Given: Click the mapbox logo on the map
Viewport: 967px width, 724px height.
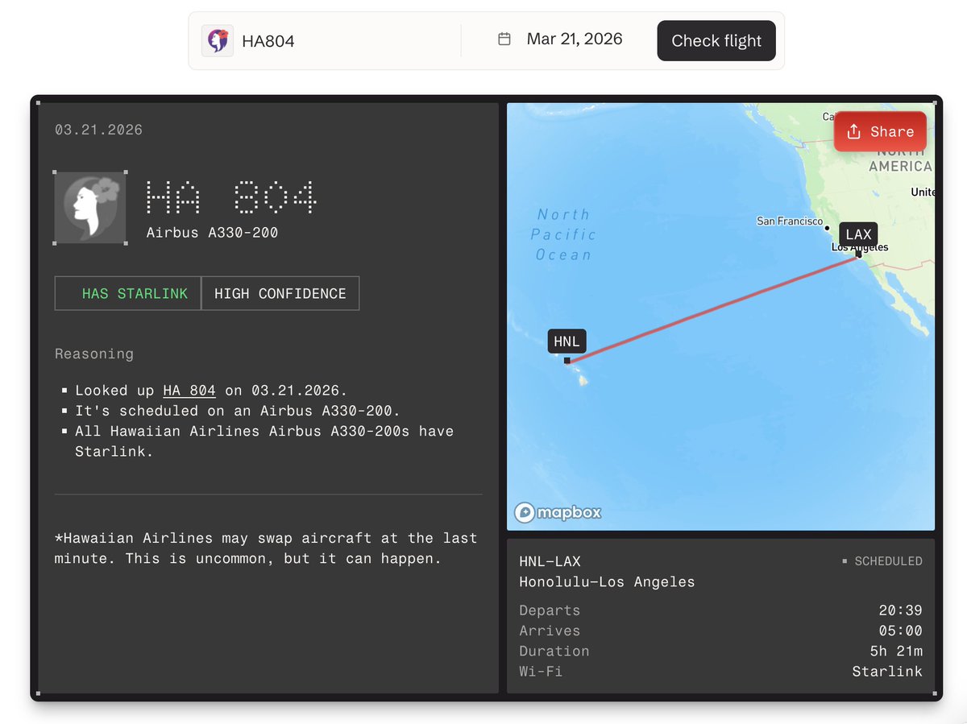Looking at the screenshot, I should pos(558,512).
